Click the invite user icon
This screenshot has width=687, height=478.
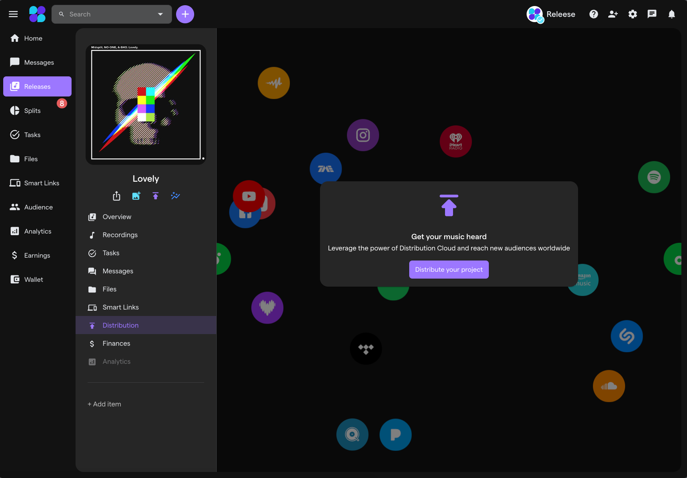[613, 14]
